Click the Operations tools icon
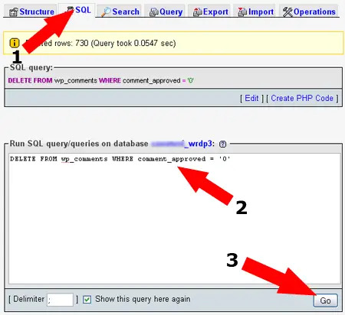345x315 pixels. pos(287,12)
